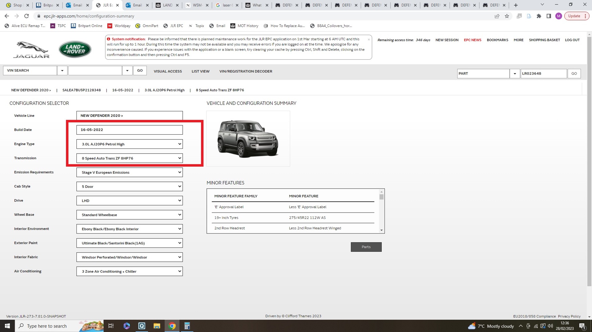Open browser side panel icon
Image resolution: width=592 pixels, height=332 pixels.
pos(549,16)
